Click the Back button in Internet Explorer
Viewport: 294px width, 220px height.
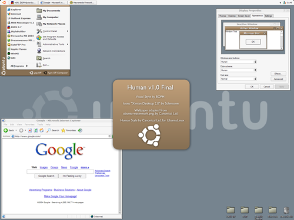[x=9, y=130]
